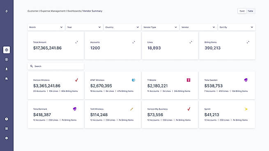Click the bottom round sidebar icon
Viewport: 269px width, 151px height.
[x=7, y=138]
